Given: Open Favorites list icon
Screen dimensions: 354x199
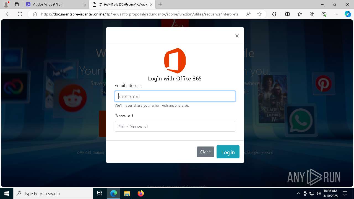Looking at the screenshot, I should [x=300, y=14].
